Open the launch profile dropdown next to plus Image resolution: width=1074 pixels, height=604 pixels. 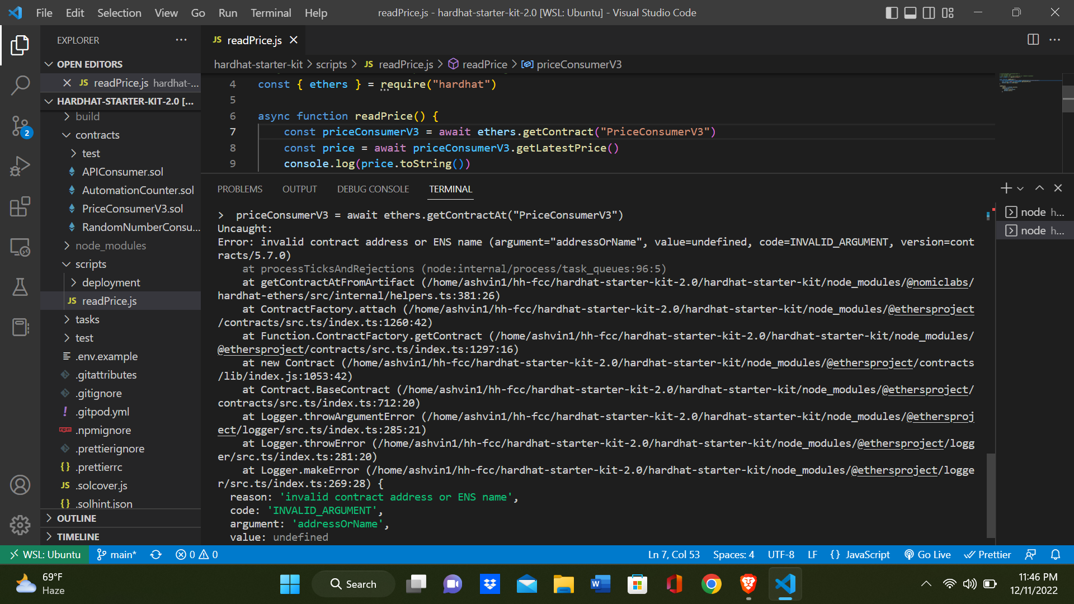coord(1020,188)
